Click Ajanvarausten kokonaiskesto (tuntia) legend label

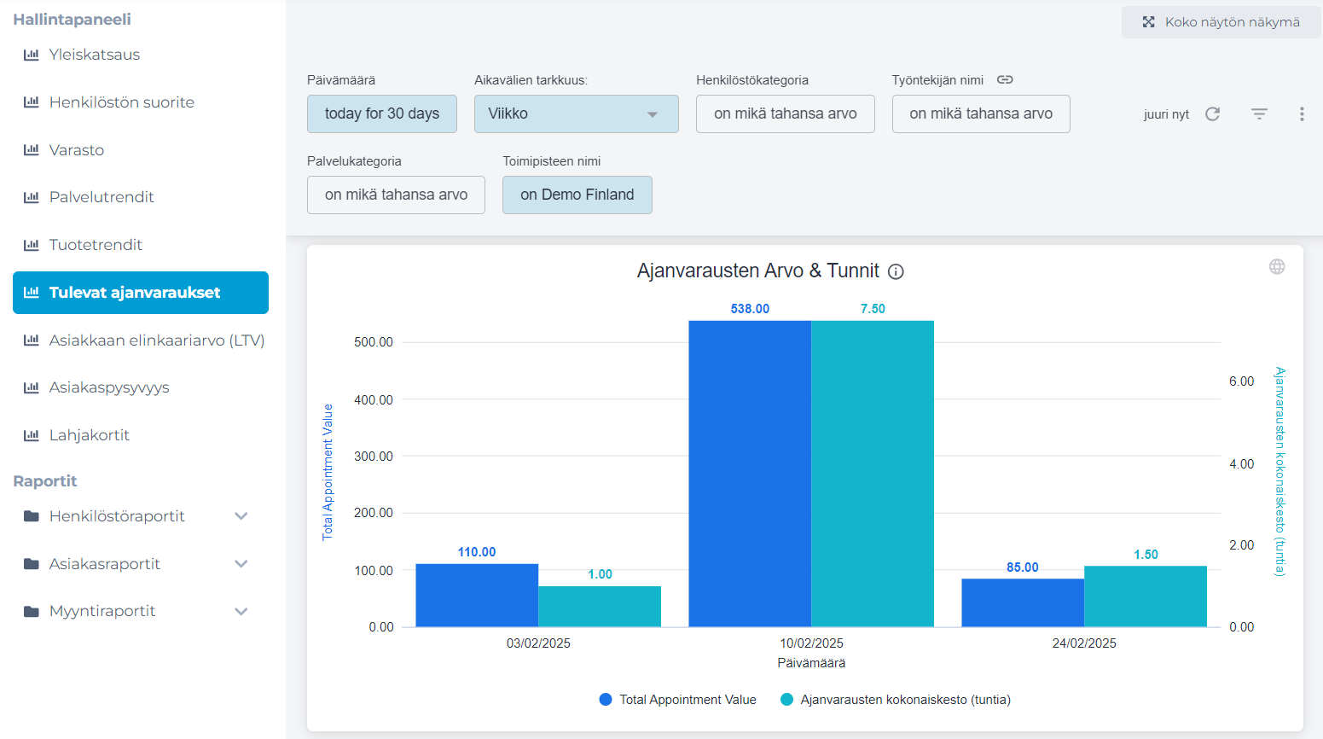pos(905,700)
